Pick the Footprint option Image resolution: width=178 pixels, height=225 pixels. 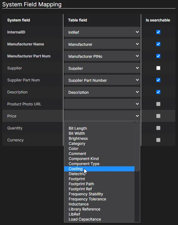[x=99, y=179]
